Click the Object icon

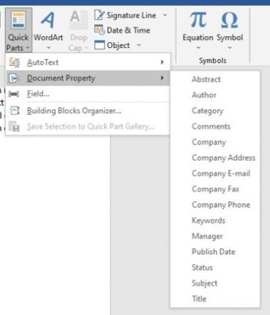[99, 45]
